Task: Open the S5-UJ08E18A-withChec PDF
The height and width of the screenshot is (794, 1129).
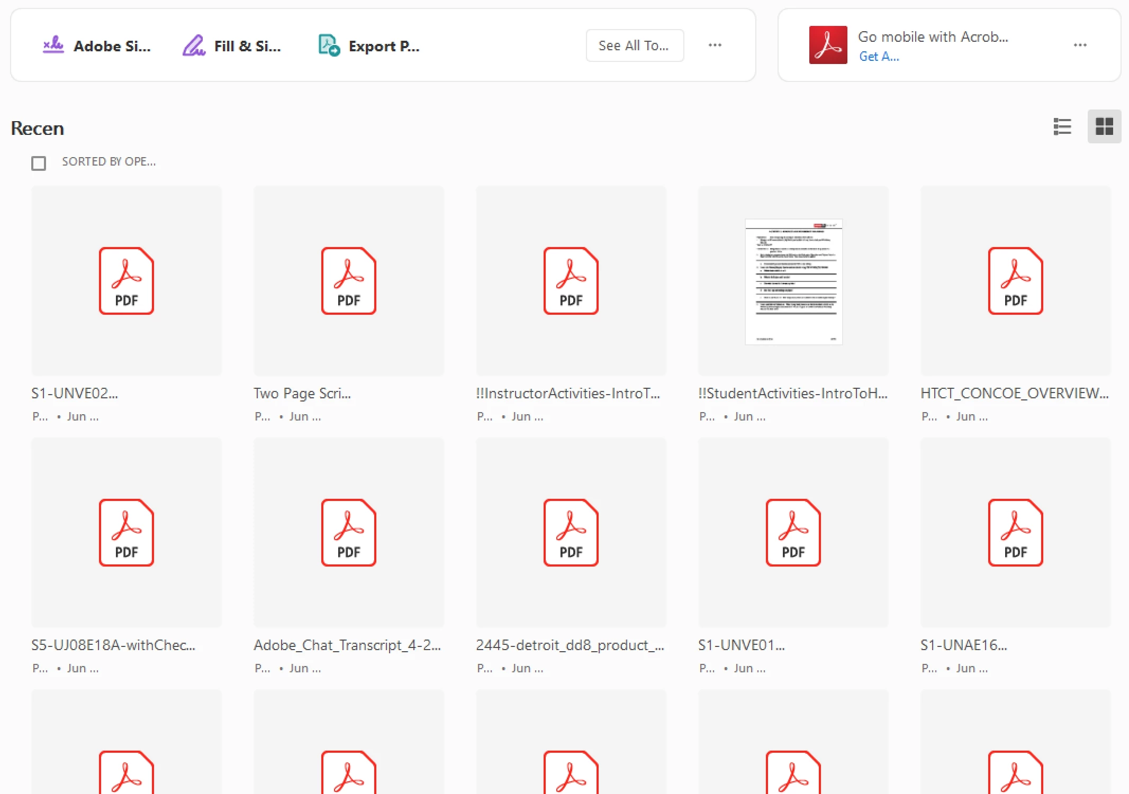Action: pyautogui.click(x=127, y=533)
